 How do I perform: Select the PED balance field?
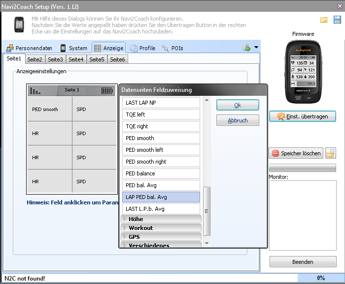161,173
